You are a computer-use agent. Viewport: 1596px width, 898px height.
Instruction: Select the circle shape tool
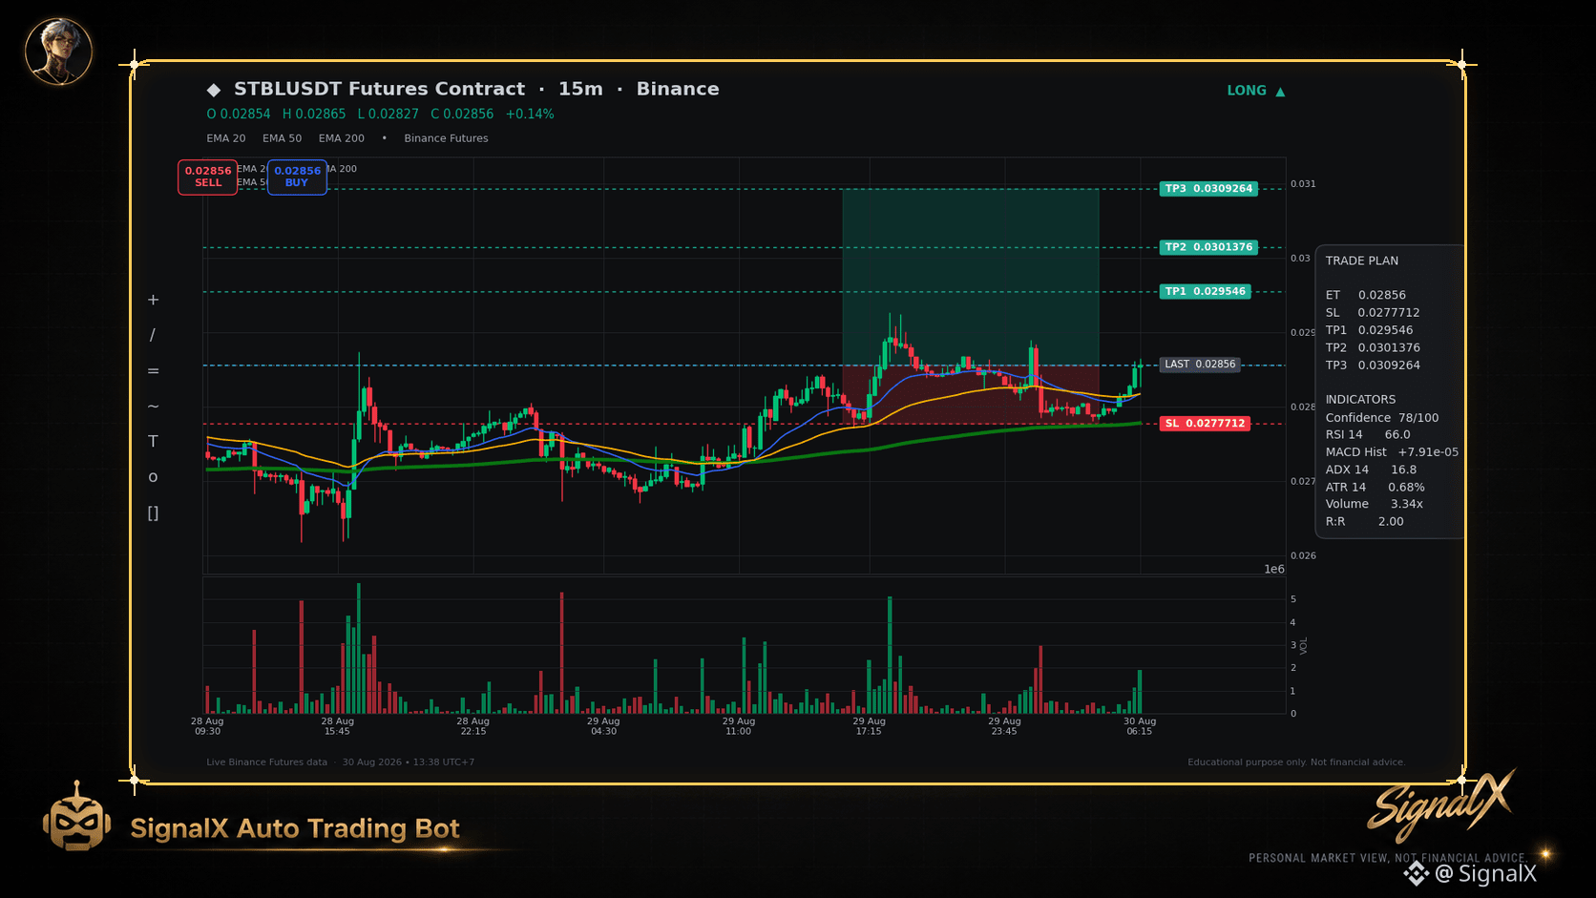pyautogui.click(x=153, y=477)
